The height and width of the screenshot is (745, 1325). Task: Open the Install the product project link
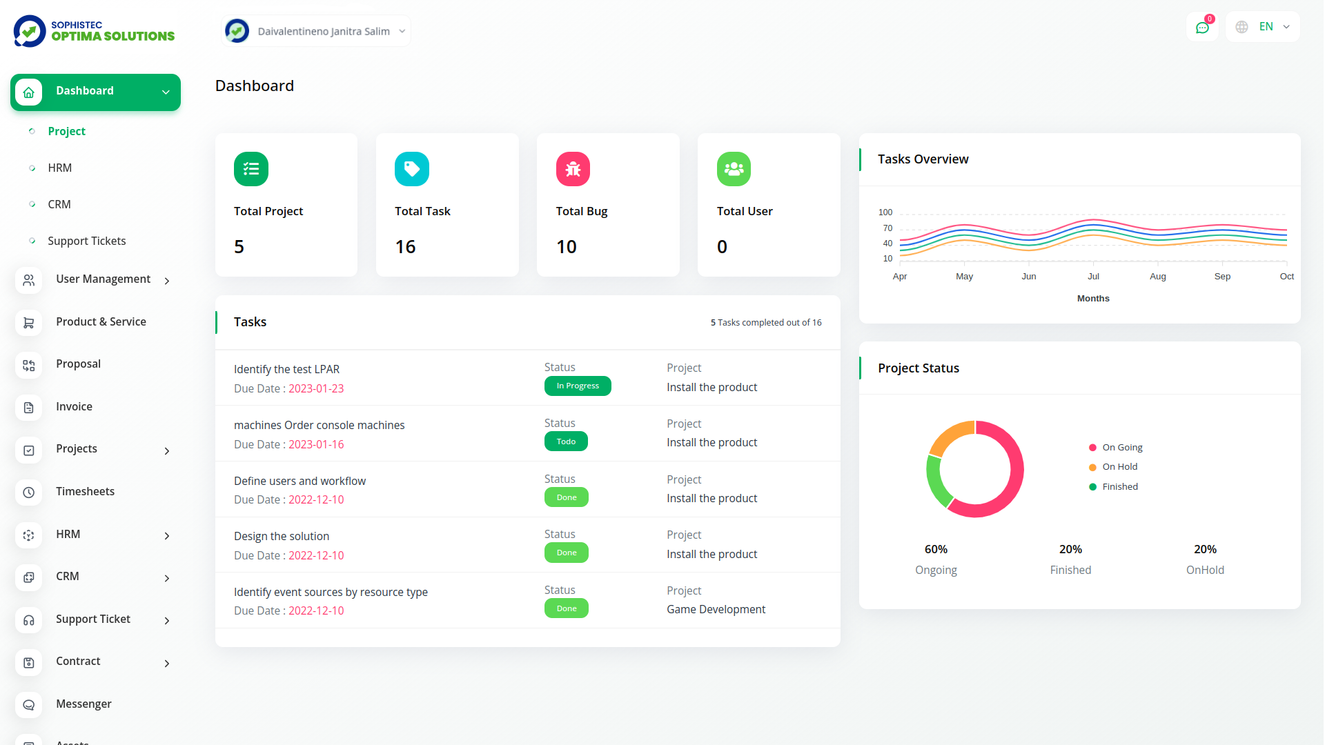click(711, 387)
